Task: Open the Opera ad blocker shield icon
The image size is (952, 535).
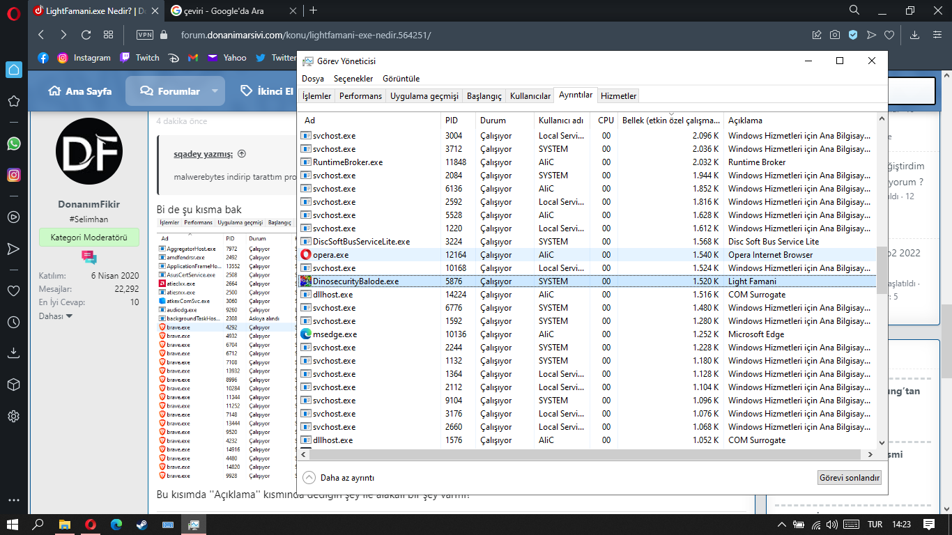Action: 853,35
